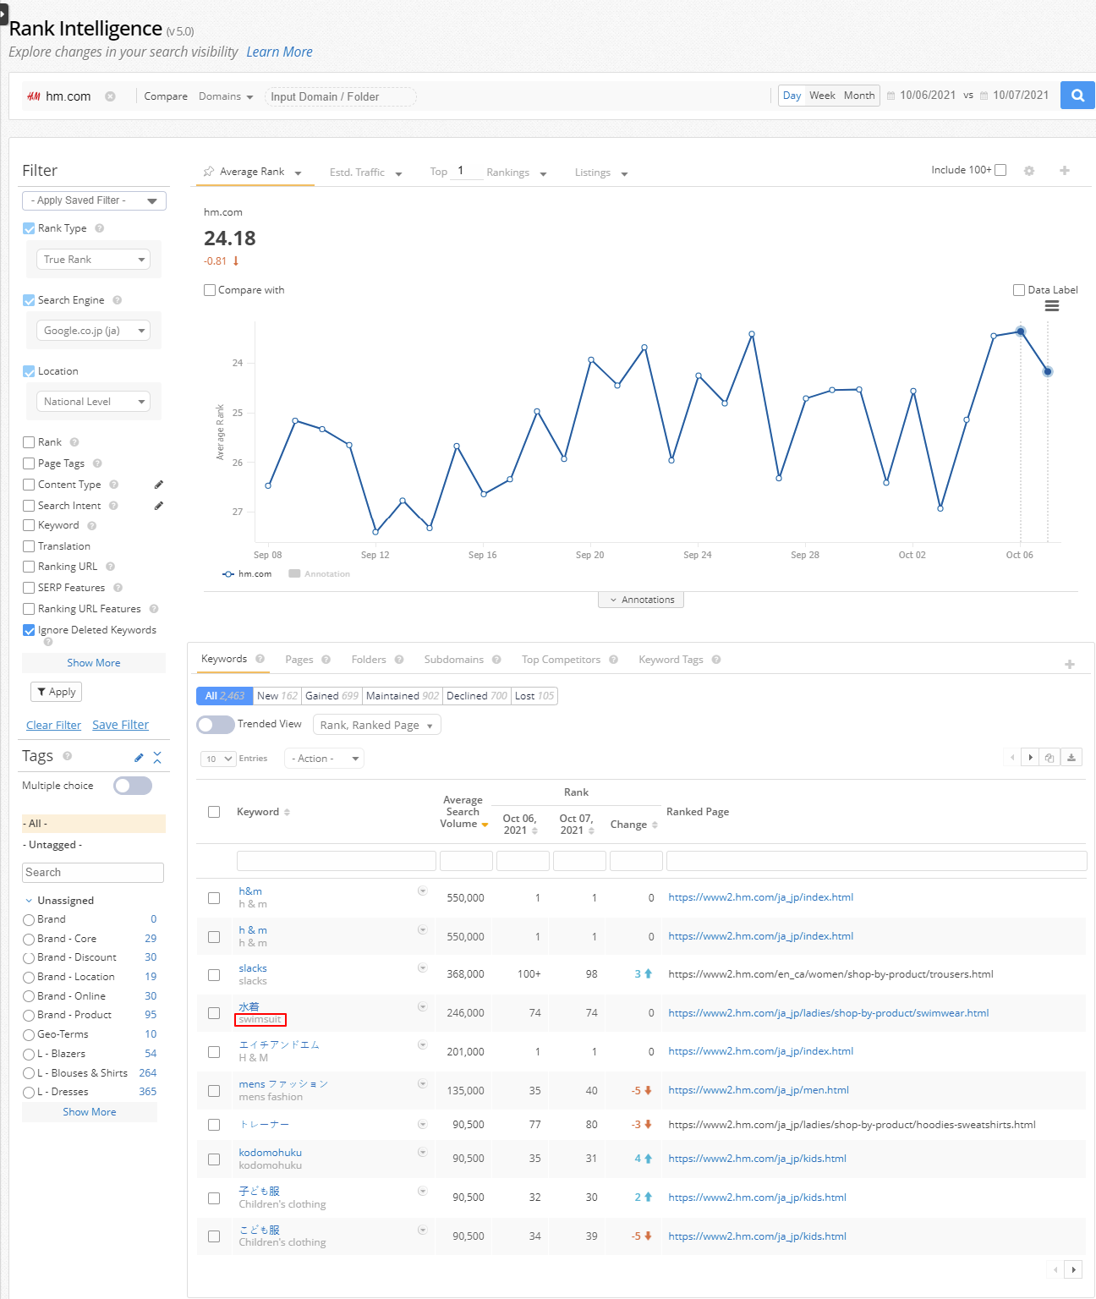The height and width of the screenshot is (1299, 1096).
Task: Enable the Include 100+ checkbox
Action: (1000, 170)
